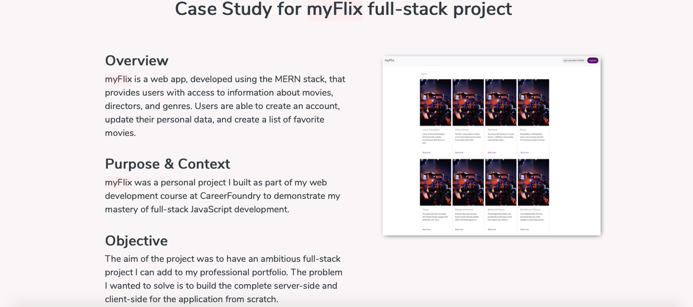Click the Breakfast at Tiffany's movie poster
This screenshot has height=307, width=693.
(533, 183)
